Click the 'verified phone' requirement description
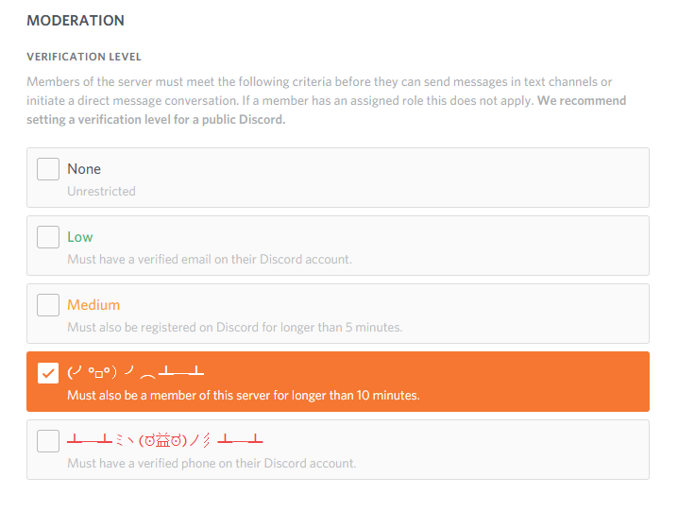The width and height of the screenshot is (678, 511). coord(212,463)
